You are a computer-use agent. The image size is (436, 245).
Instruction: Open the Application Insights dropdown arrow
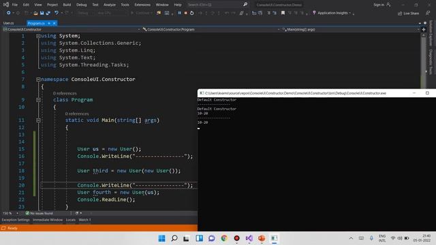[349, 13]
